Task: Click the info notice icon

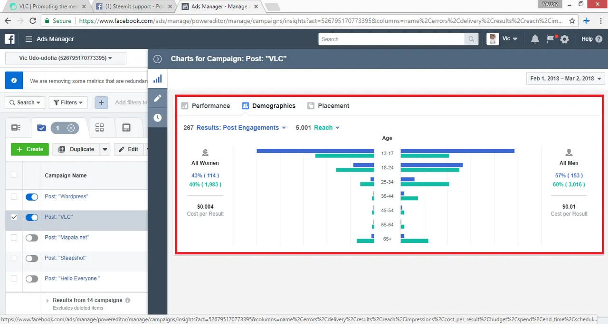Action: 14,81
